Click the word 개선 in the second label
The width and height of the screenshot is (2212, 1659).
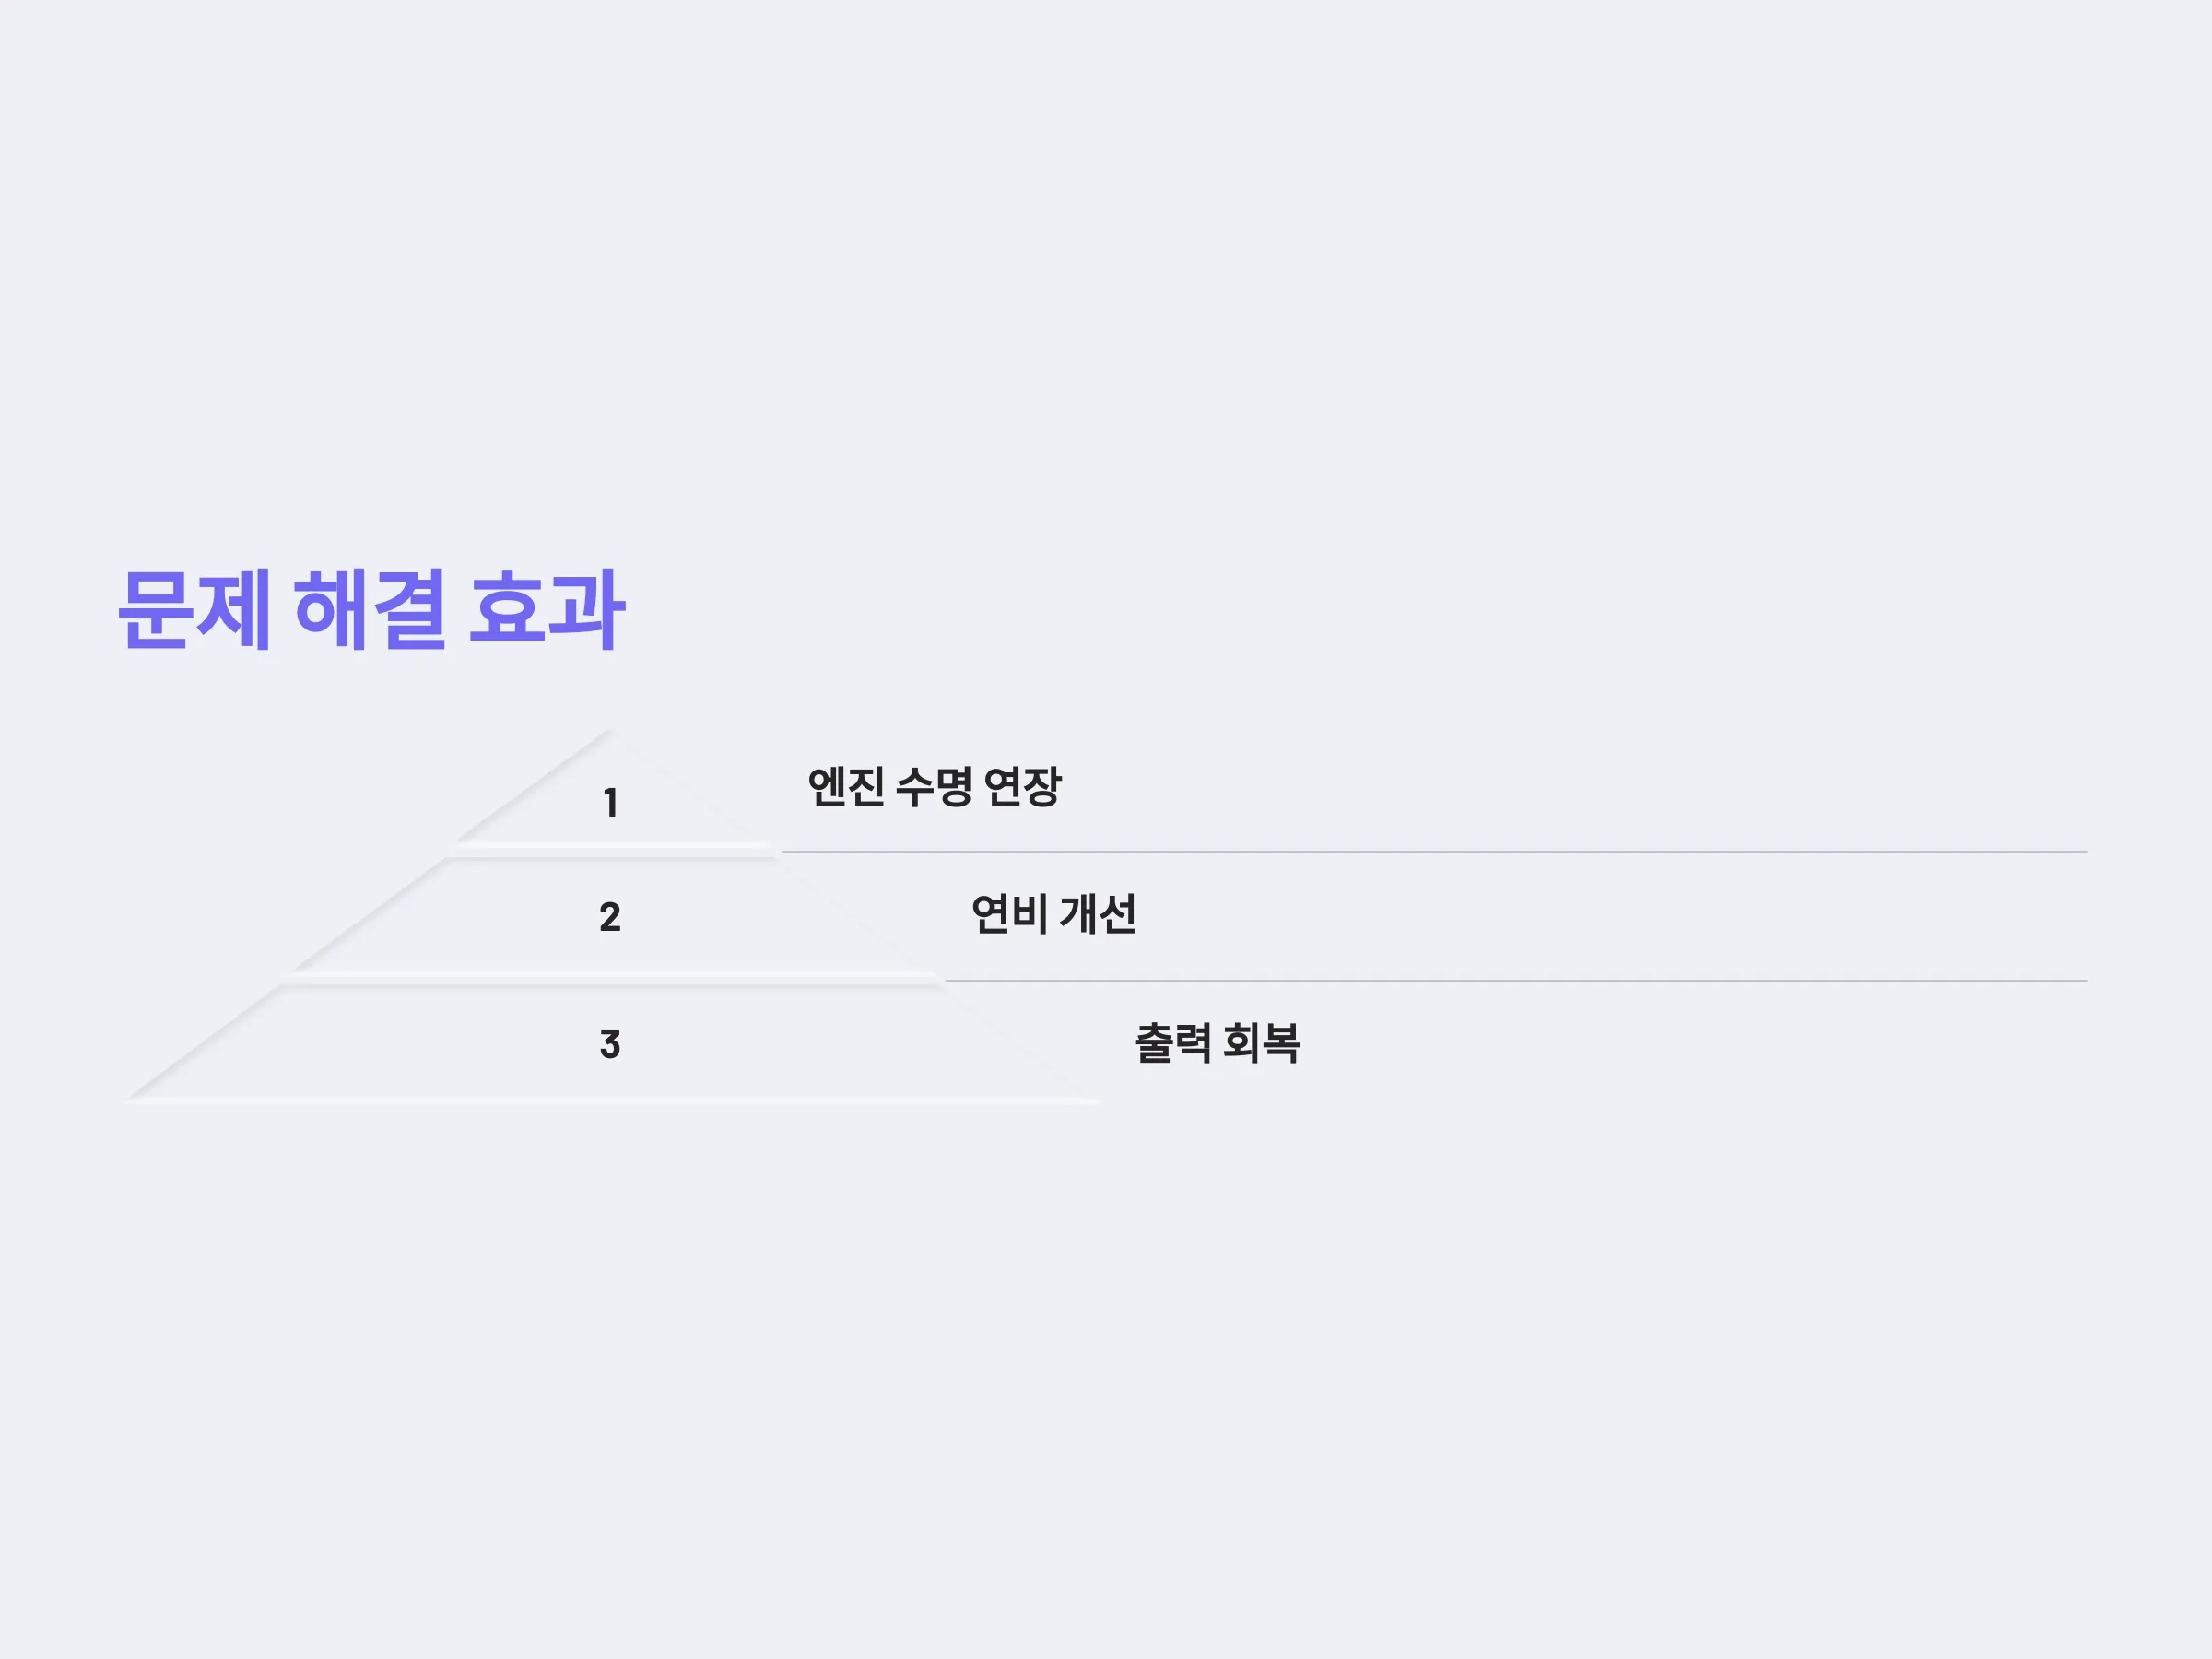[x=1098, y=914]
